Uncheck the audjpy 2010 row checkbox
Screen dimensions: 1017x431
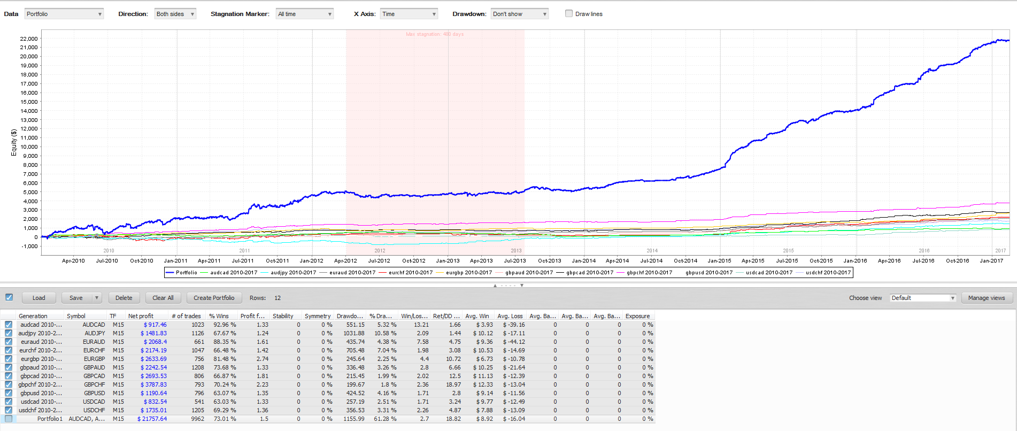point(9,333)
